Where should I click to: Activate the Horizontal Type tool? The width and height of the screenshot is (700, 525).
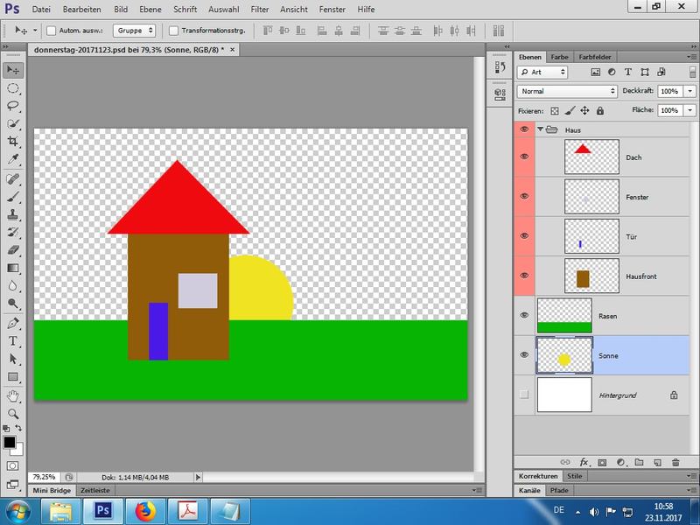coord(13,340)
